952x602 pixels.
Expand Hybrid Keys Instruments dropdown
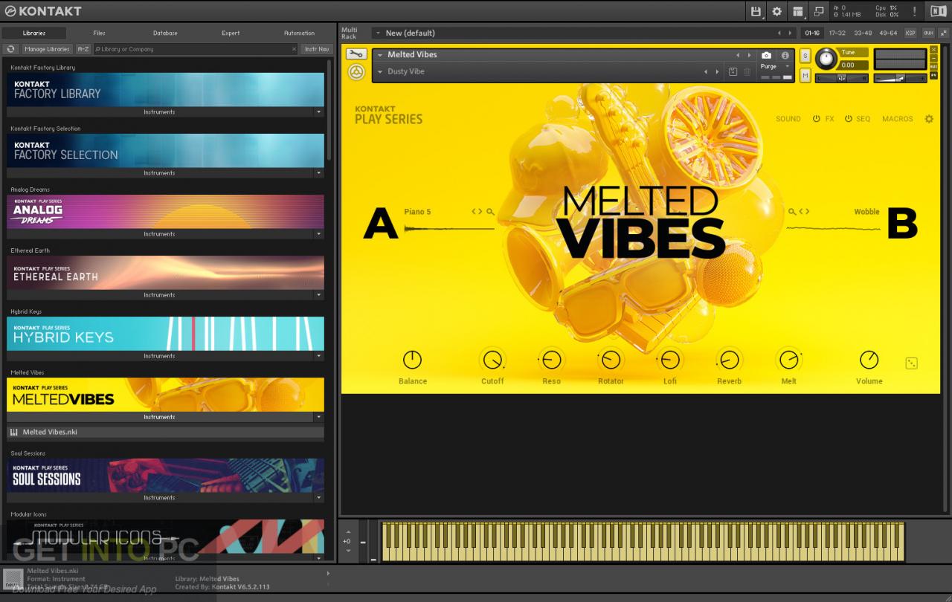[x=319, y=356]
